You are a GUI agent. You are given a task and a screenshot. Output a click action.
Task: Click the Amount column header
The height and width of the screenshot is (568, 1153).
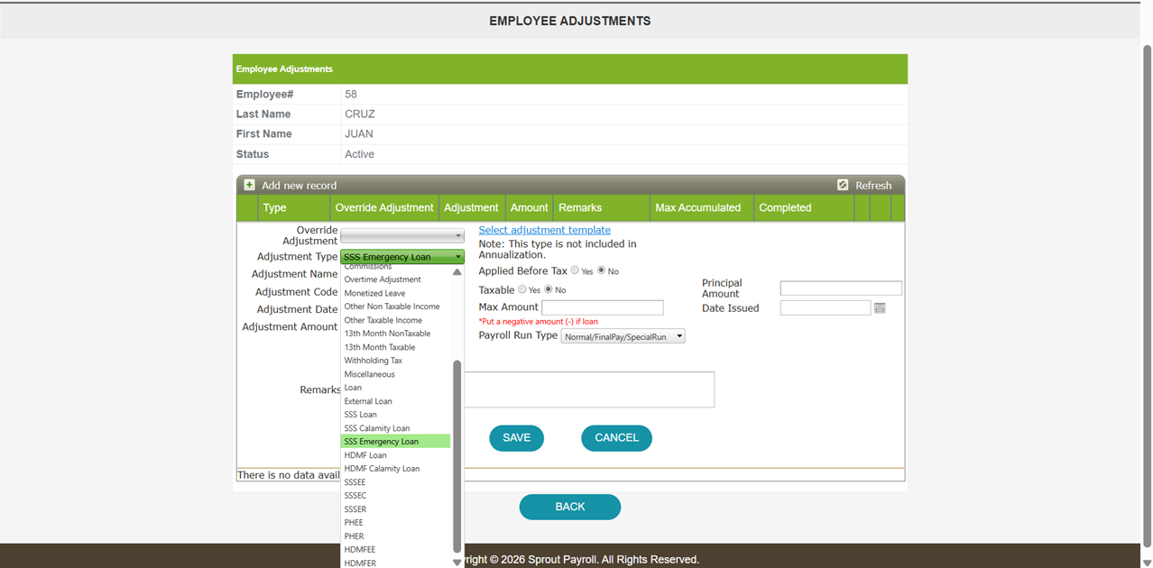pos(529,208)
